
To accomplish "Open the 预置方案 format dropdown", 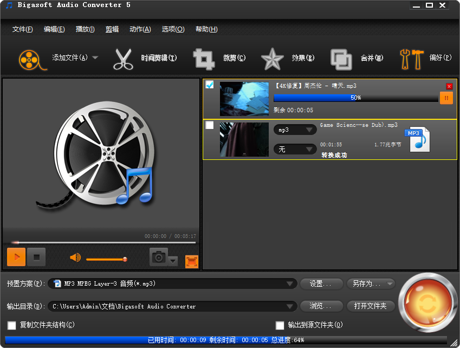I will coord(290,283).
